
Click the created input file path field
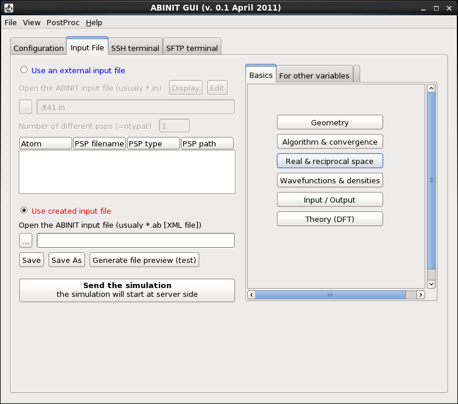136,240
